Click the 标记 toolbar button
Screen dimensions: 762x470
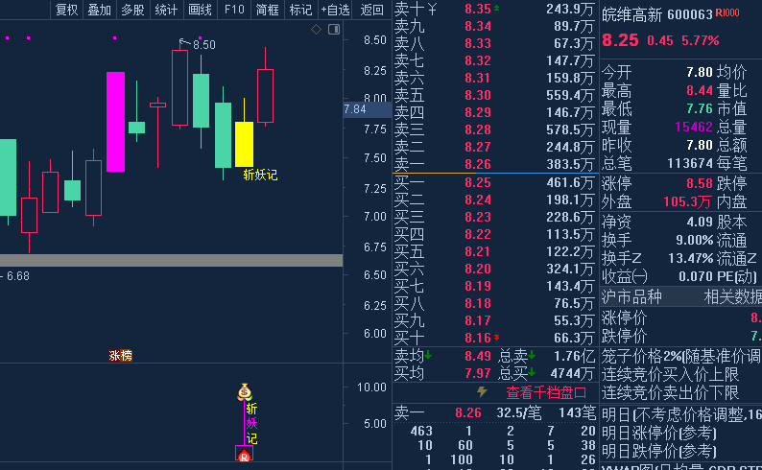tap(300, 10)
